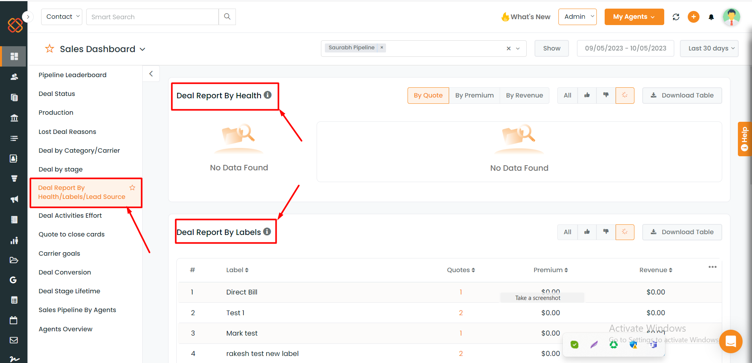Filter health report by thumbs up
This screenshot has height=363, width=752.
587,95
